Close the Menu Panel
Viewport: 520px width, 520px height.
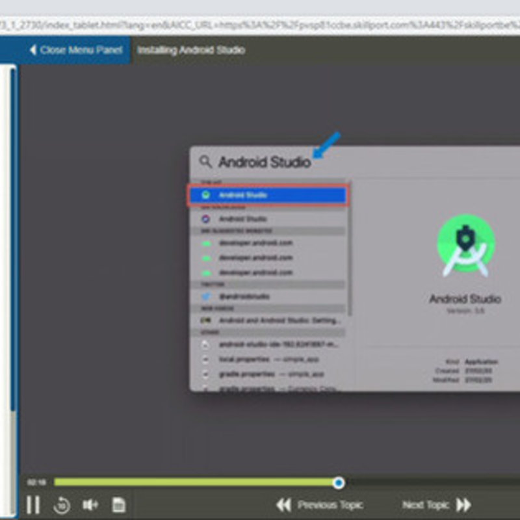(x=76, y=50)
